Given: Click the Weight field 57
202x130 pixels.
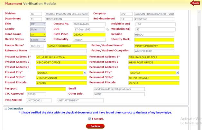Looking at the screenshot, I should point(155,30).
